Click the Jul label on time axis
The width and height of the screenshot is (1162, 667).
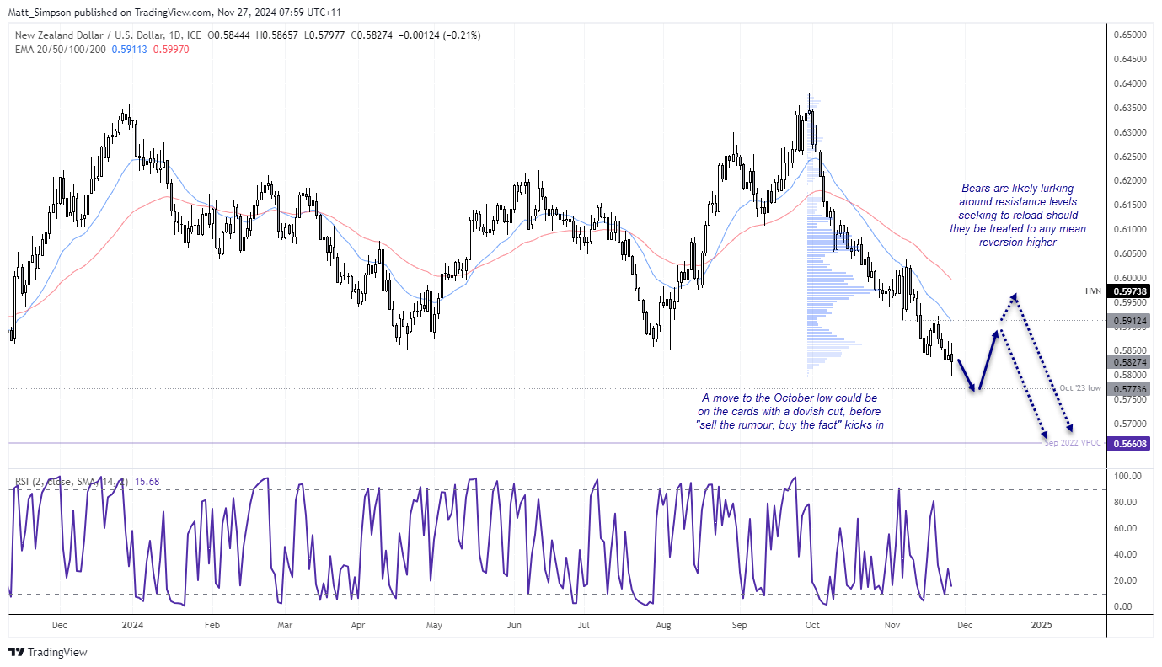click(x=584, y=626)
